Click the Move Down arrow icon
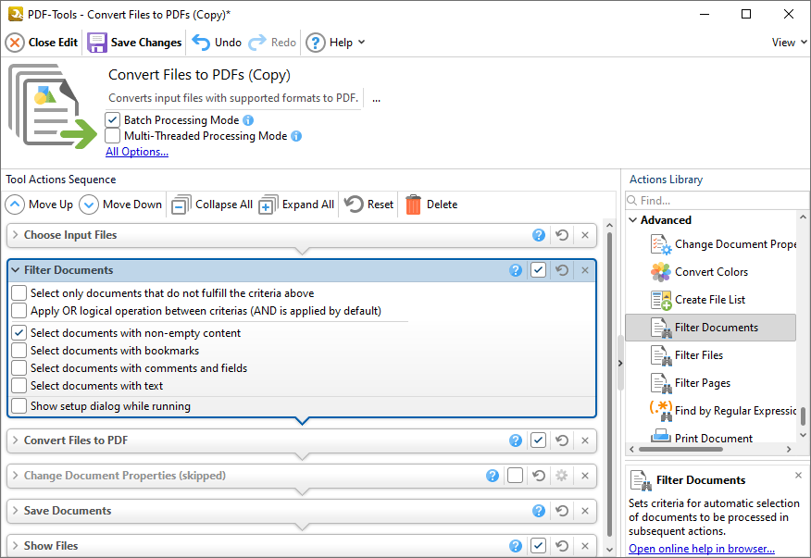Viewport: 811px width, 558px height. click(x=89, y=205)
